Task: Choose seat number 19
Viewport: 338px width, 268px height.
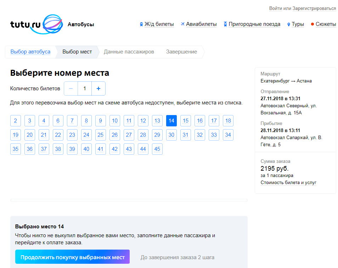Action: click(x=16, y=135)
